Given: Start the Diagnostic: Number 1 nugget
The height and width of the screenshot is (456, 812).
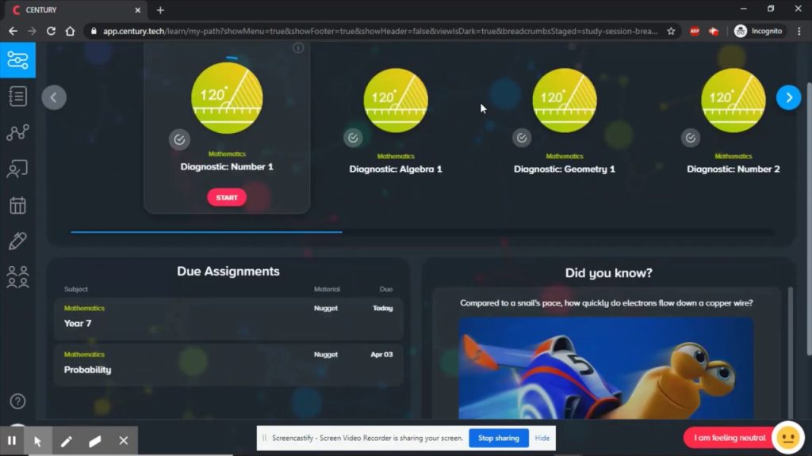Looking at the screenshot, I should 227,197.
